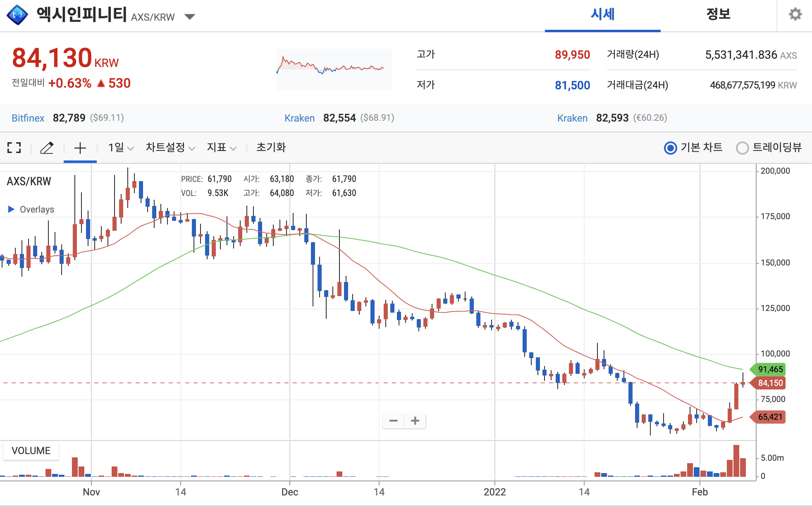Open the 지표 indicators dropdown

pyautogui.click(x=222, y=148)
